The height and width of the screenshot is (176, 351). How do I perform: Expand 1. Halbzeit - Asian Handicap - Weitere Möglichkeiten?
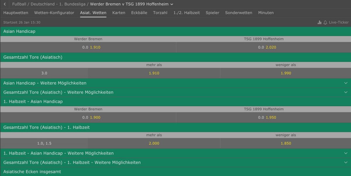point(175,153)
